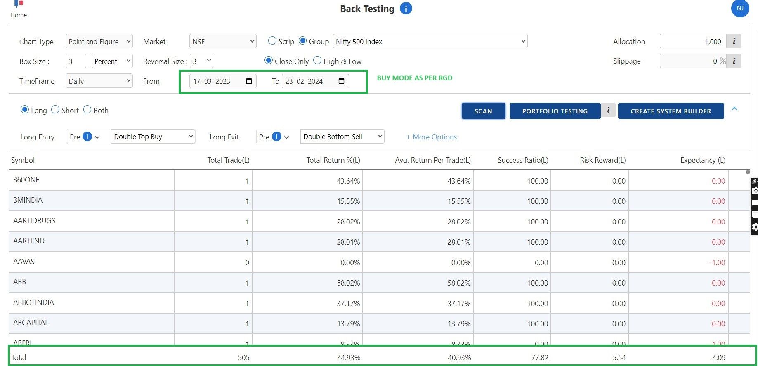
Task: Click ABB total return 58.02% cell
Action: tap(307, 283)
